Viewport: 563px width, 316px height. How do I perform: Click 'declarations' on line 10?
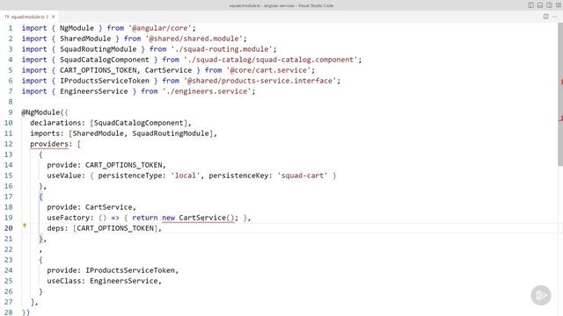click(55, 123)
